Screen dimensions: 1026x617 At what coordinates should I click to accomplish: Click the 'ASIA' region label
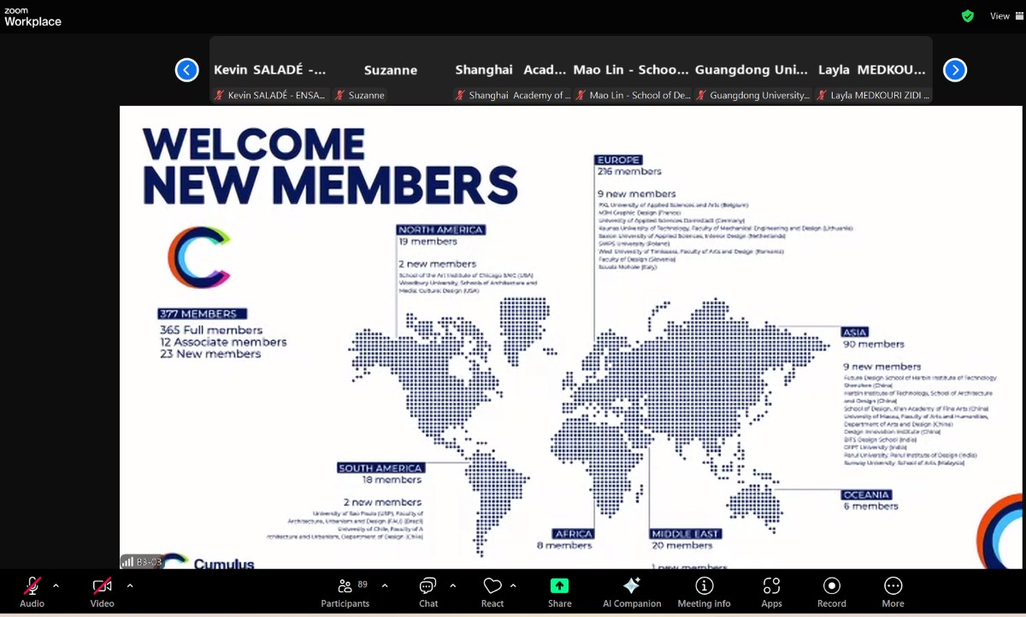[x=854, y=332]
